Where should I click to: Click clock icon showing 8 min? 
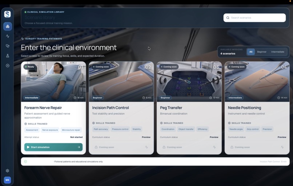tap(144, 98)
